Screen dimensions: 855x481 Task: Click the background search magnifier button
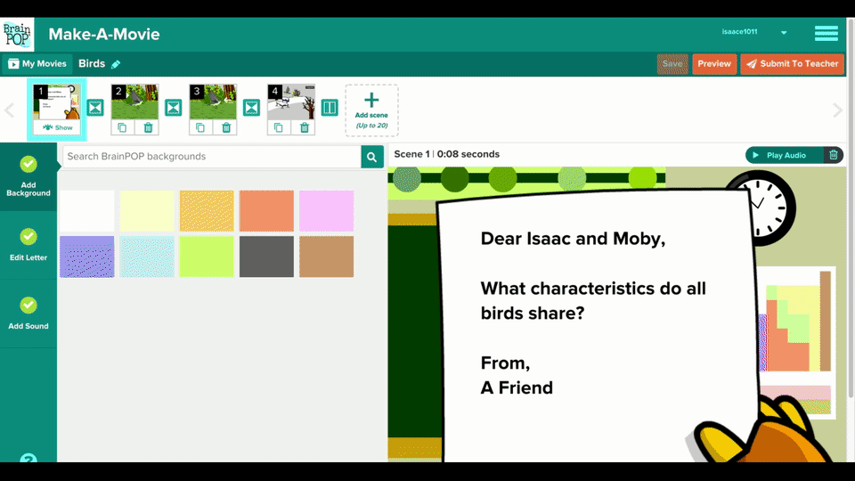point(372,157)
